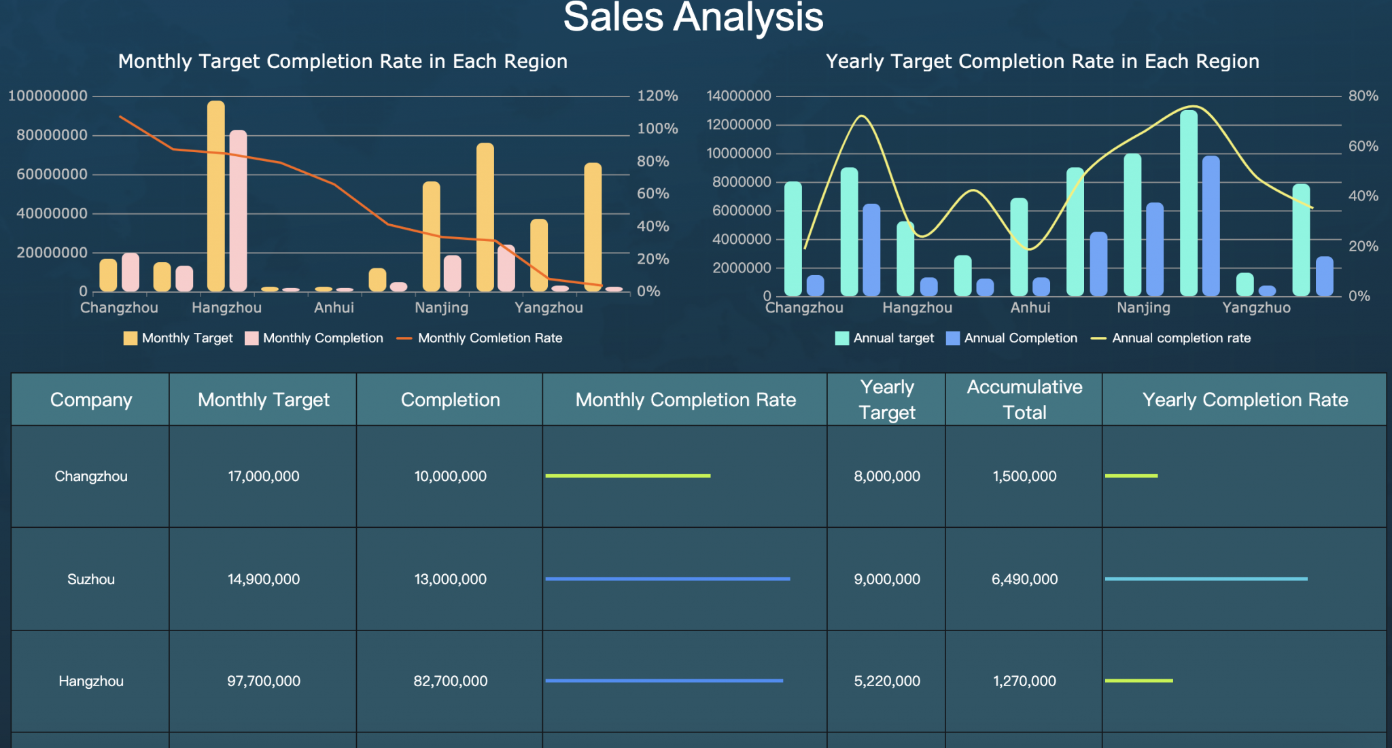Toggle Annual target legend swatch
The height and width of the screenshot is (748, 1392).
841,338
